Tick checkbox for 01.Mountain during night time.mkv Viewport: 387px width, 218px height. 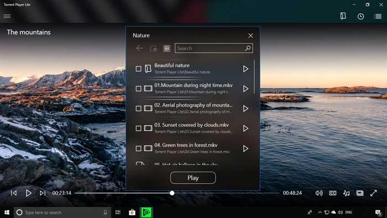pyautogui.click(x=138, y=89)
